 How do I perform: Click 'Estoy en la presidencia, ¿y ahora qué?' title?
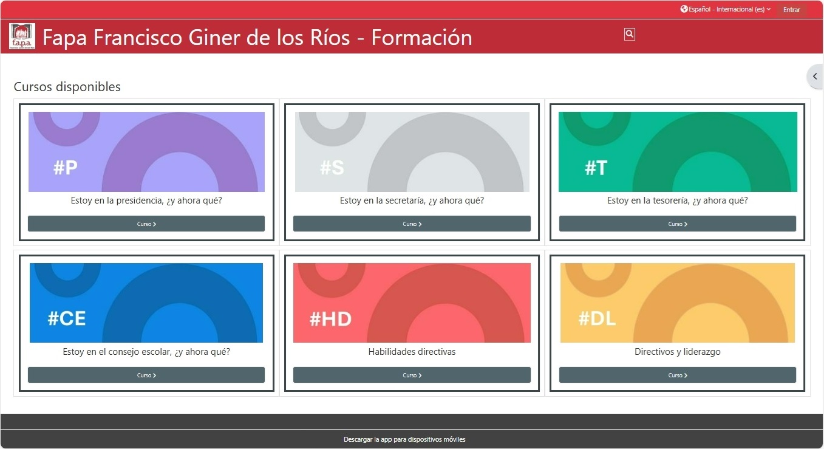click(x=146, y=201)
